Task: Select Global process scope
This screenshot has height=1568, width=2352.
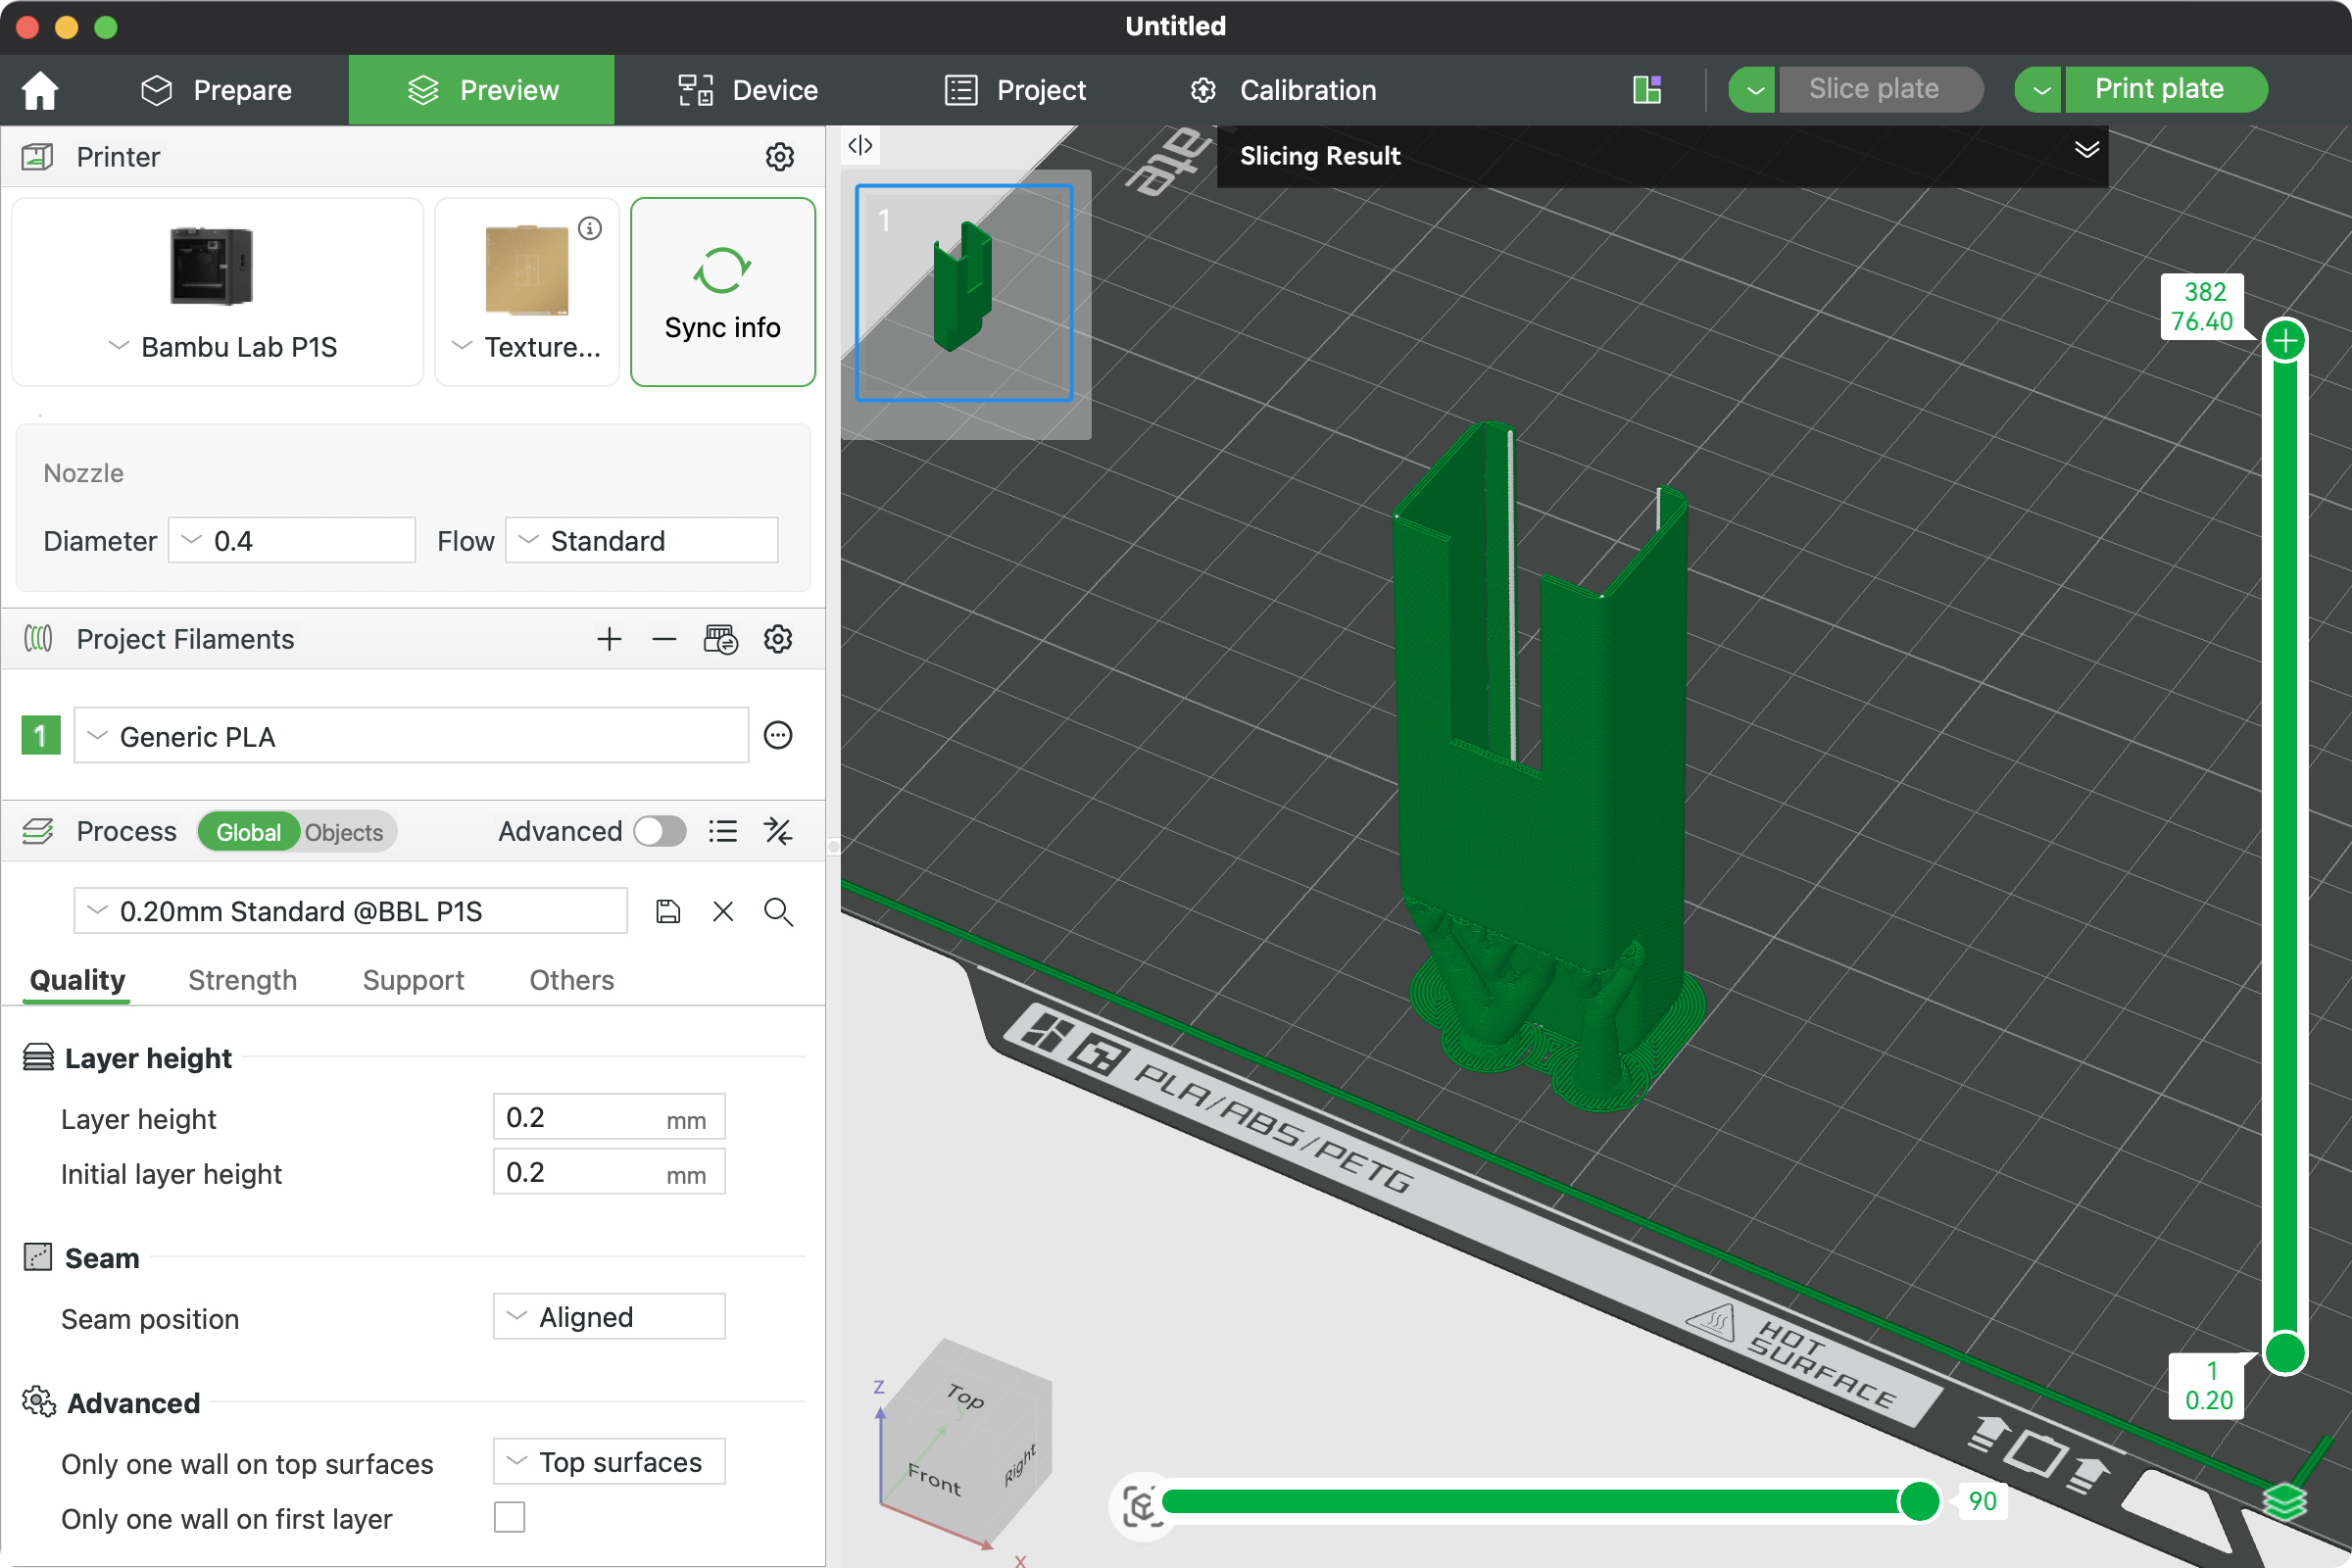Action: tap(248, 832)
